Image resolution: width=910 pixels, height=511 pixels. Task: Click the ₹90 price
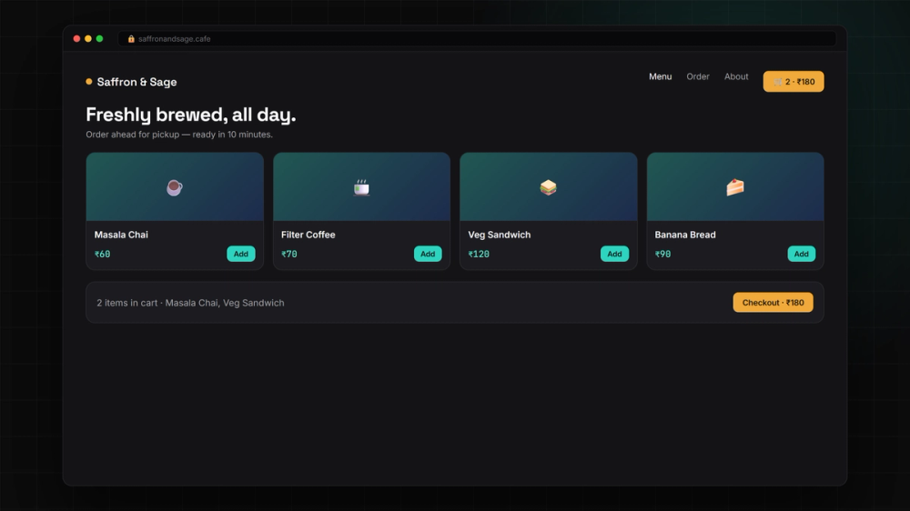pyautogui.click(x=662, y=254)
